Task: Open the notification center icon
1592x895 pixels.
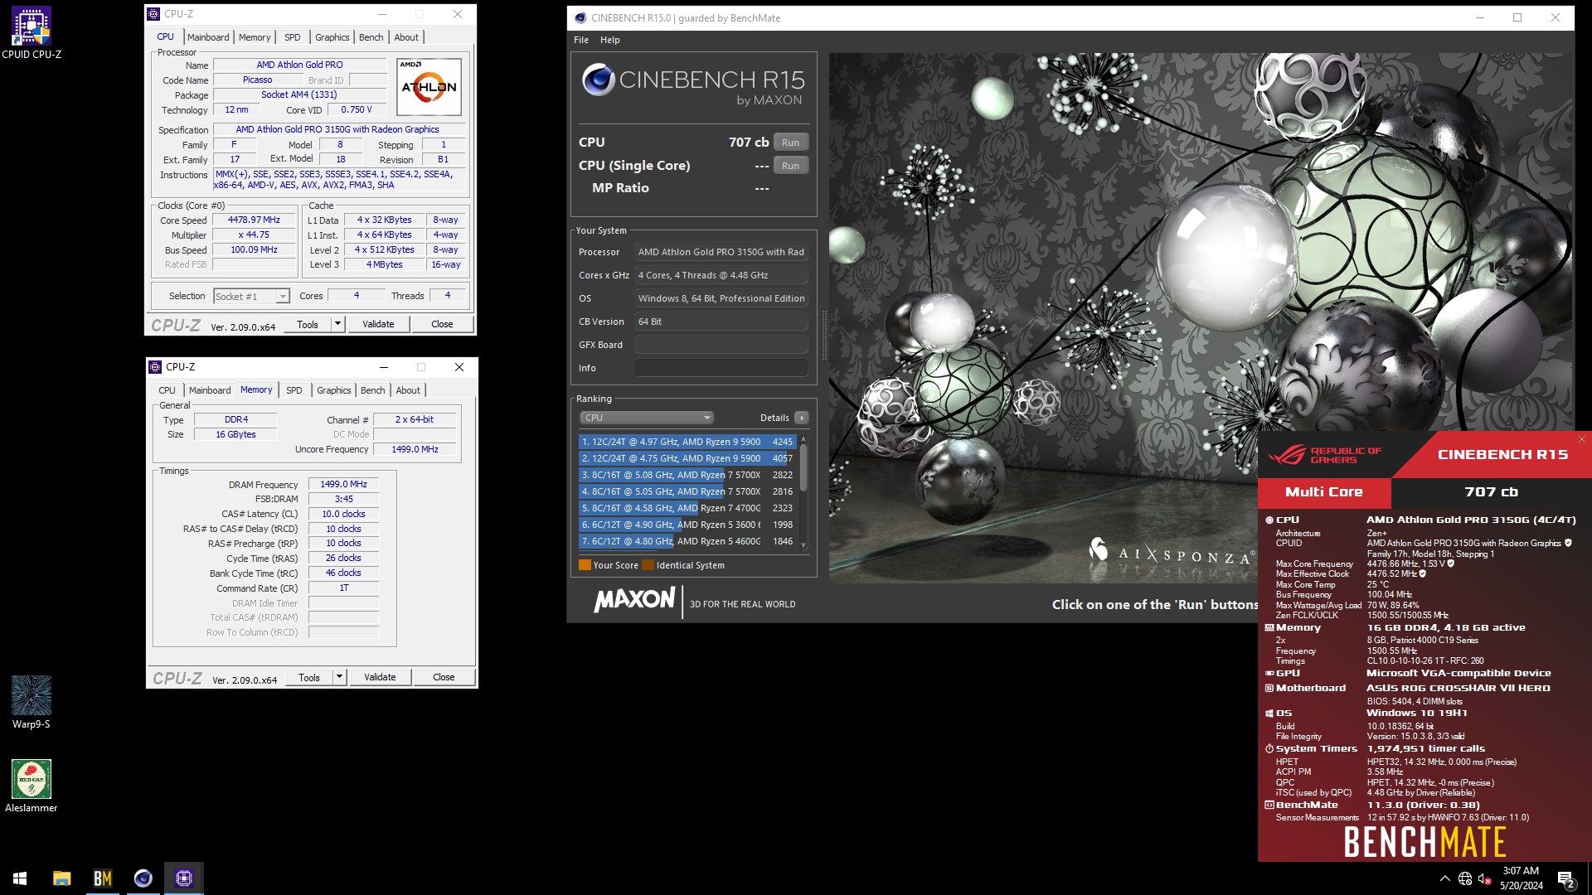Action: tap(1566, 878)
